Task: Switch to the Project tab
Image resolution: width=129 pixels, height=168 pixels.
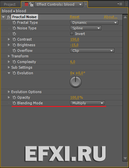Action: 10,4
